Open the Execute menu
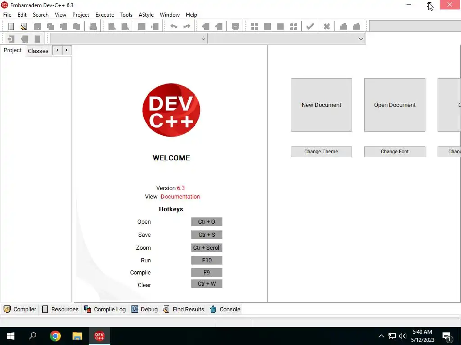The image size is (461, 345). click(104, 15)
